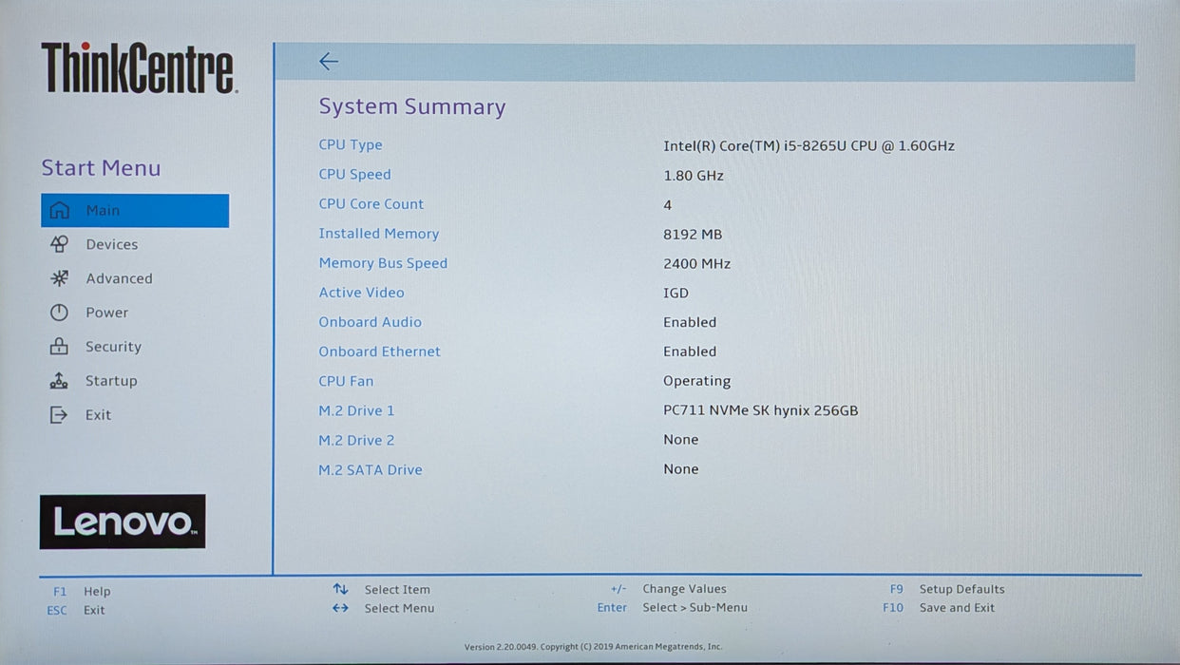The height and width of the screenshot is (665, 1180).
Task: Click the System Summary heading
Action: (412, 106)
